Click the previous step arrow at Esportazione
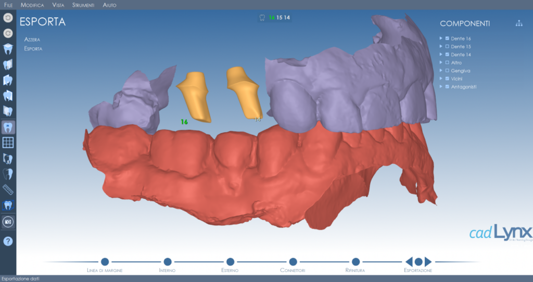 [409, 262]
